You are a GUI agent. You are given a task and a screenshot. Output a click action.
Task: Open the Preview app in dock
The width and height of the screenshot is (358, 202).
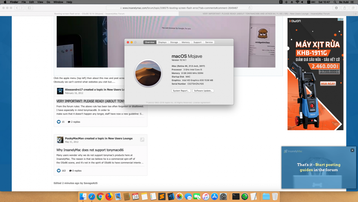(x=118, y=197)
